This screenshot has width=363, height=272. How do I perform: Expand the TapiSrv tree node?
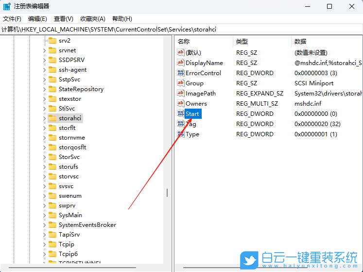pyautogui.click(x=44, y=235)
